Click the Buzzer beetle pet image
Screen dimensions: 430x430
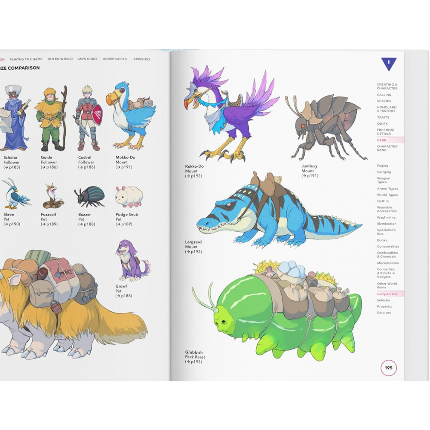coord(89,197)
